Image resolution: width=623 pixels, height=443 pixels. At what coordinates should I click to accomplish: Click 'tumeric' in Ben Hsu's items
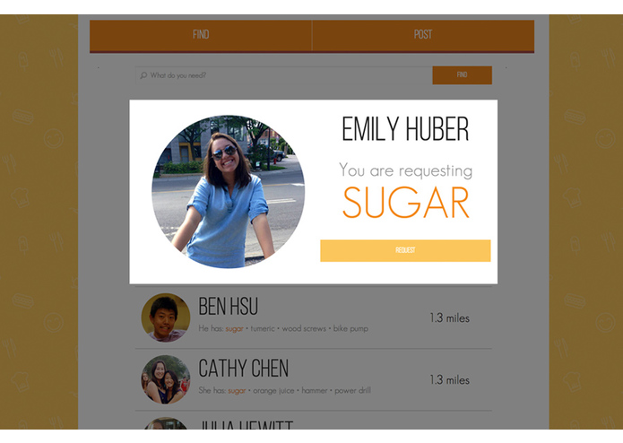[263, 328]
